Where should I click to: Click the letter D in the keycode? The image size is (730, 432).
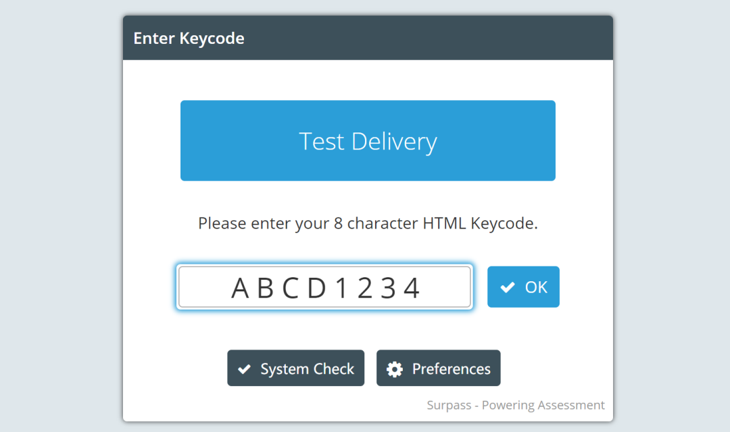(316, 289)
